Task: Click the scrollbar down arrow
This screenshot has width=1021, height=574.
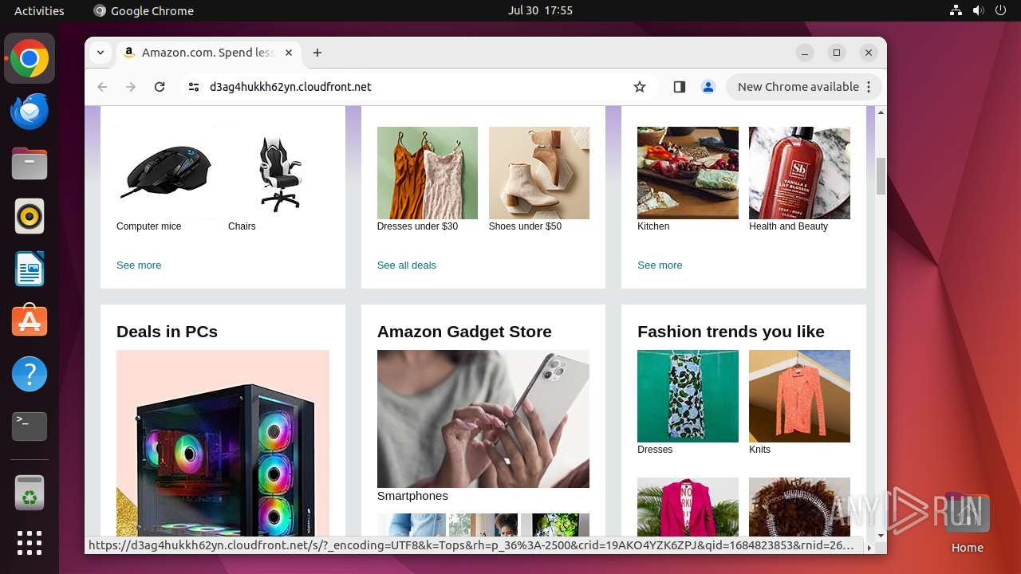Action: (x=881, y=536)
